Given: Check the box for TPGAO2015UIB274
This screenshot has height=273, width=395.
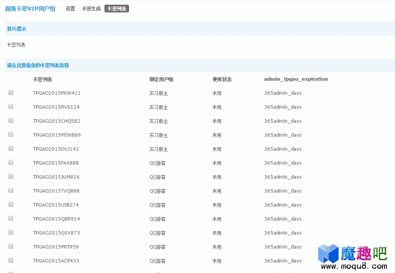Looking at the screenshot, I should tap(11, 204).
